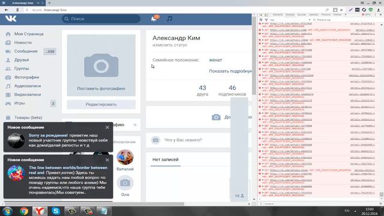
Task: Click the green shield extension icon
Action: point(371,10)
